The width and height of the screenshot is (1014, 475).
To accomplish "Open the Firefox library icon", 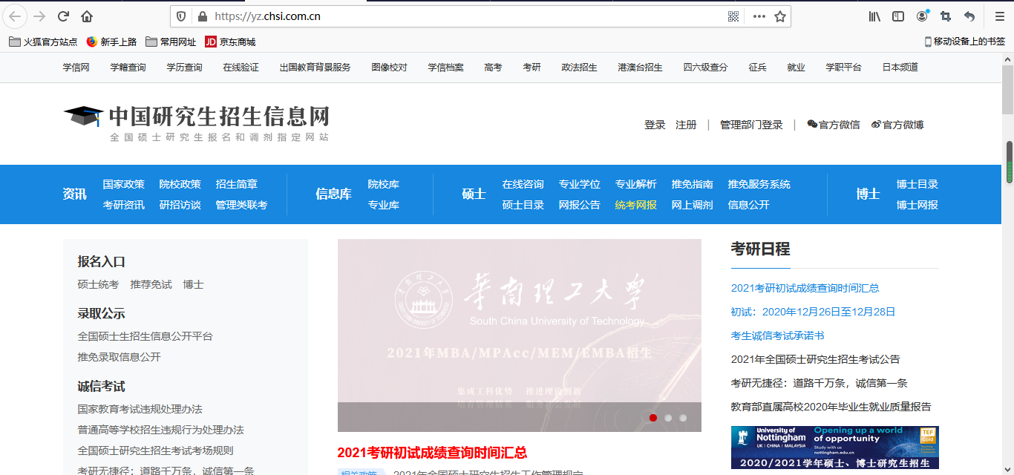I will [x=874, y=16].
